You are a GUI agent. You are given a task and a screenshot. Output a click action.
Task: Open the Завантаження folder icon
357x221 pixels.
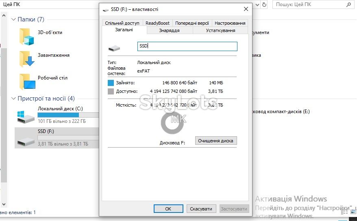click(27, 59)
